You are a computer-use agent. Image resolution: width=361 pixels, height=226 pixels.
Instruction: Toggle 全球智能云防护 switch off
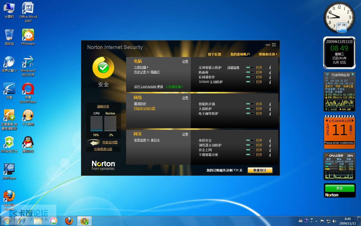pyautogui.click(x=250, y=68)
